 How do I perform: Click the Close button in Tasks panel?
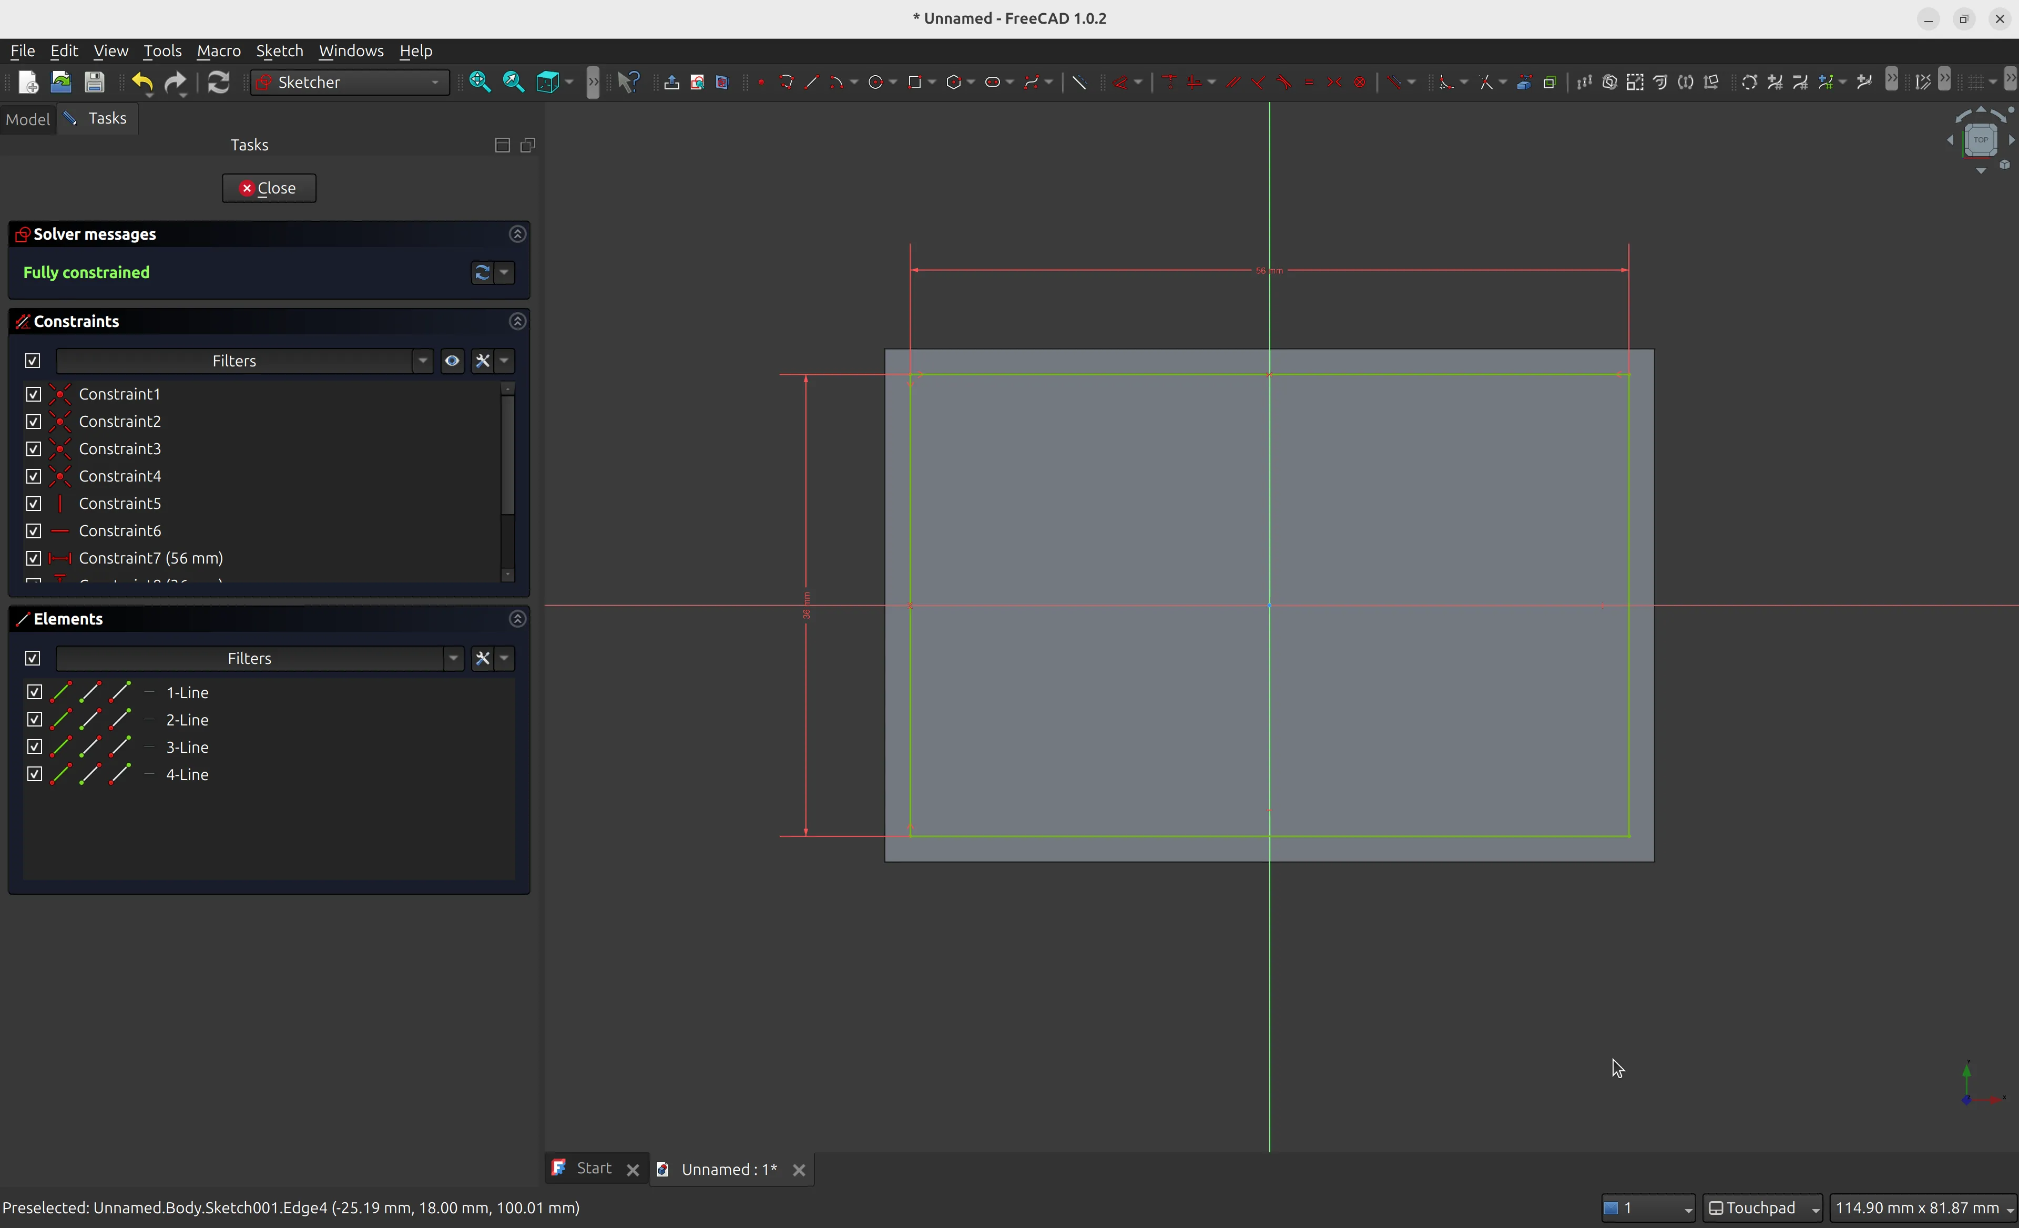point(268,188)
